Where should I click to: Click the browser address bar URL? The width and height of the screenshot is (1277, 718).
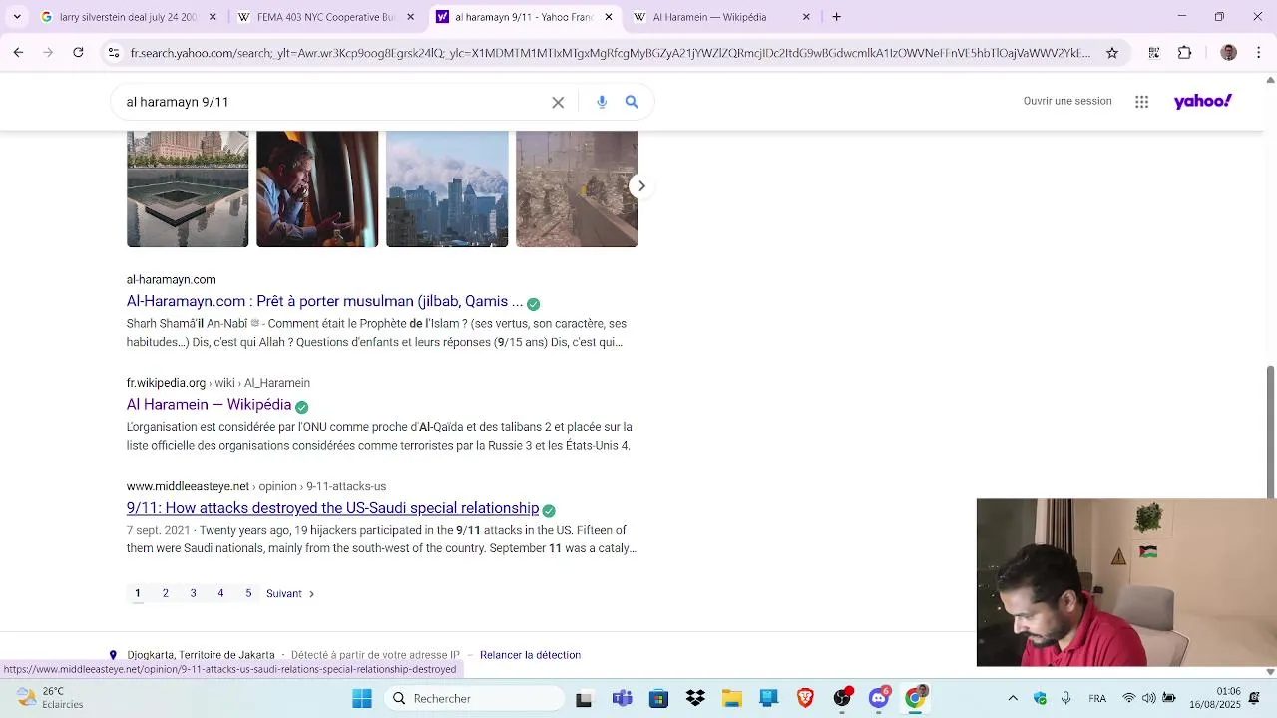(611, 53)
